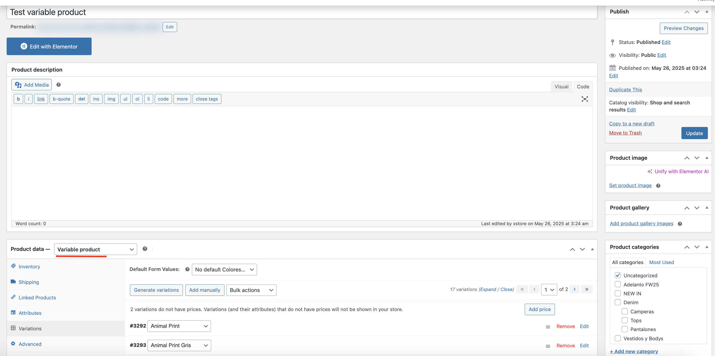Close all variations link
Image resolution: width=715 pixels, height=356 pixels.
coord(506,289)
